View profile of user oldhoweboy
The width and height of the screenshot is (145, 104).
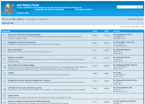(x=119, y=75)
